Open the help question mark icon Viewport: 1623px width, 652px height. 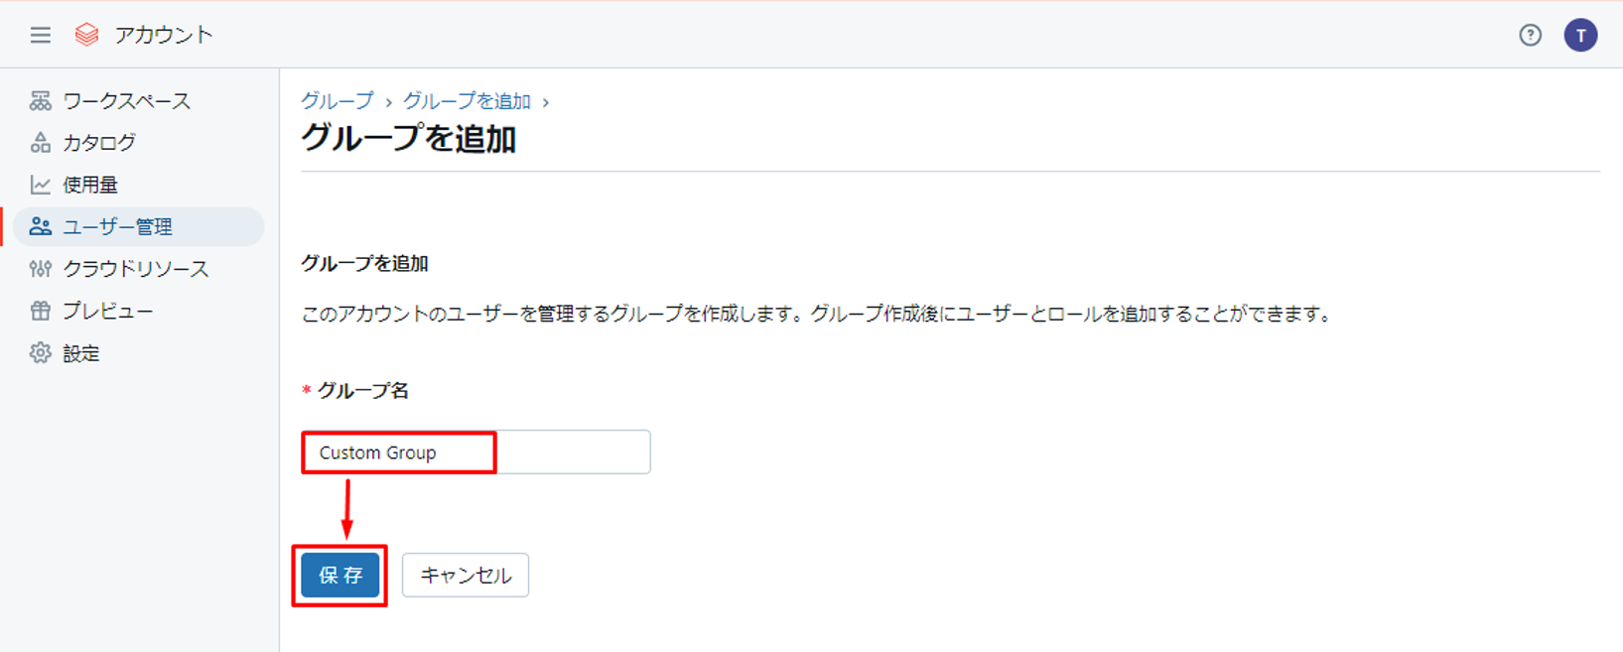coord(1530,36)
